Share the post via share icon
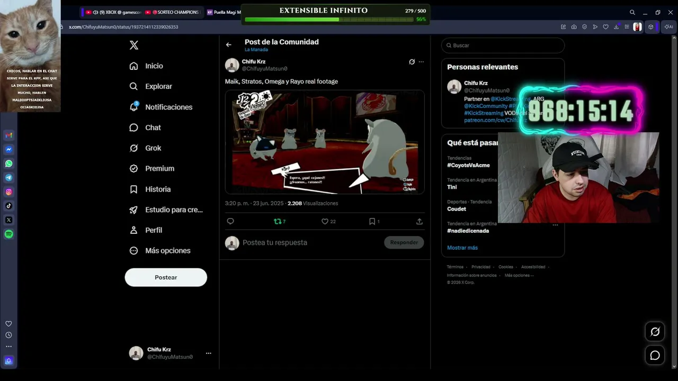 [x=420, y=221]
